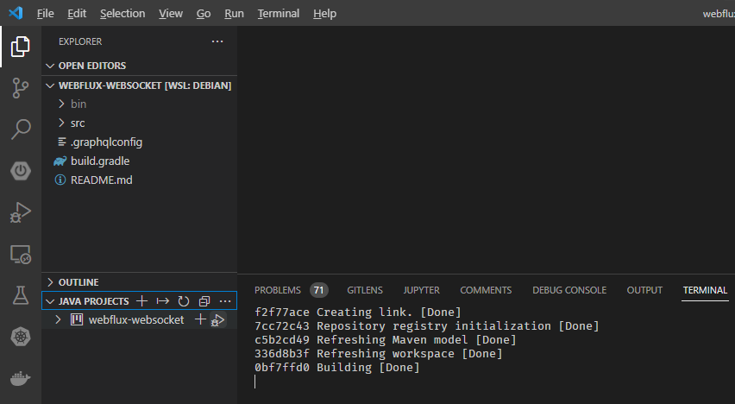Screen dimensions: 735x404
Task: Expand the src folder
Action: (x=61, y=123)
